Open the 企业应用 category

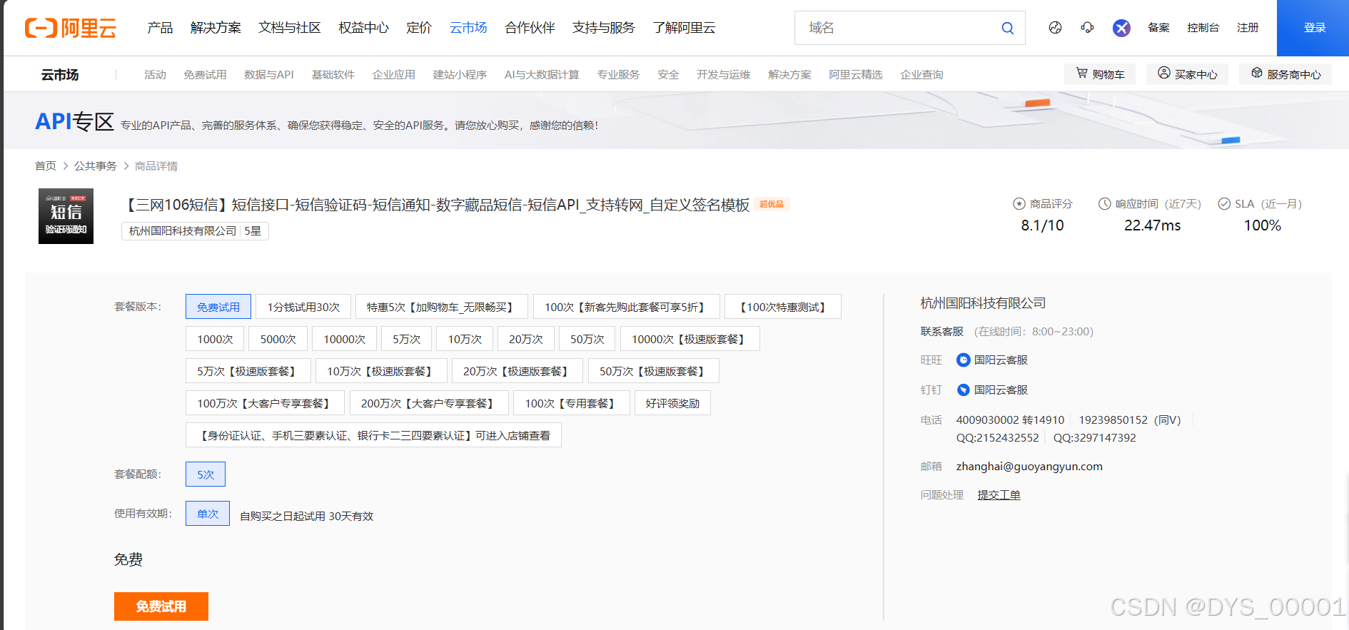(x=393, y=75)
